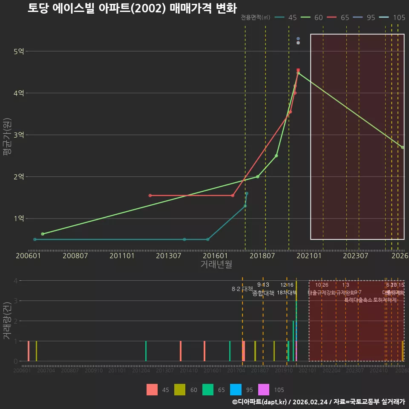Screen dimensions: 409x409
Task: Click the 1억 y-axis label
Action: coord(19,218)
